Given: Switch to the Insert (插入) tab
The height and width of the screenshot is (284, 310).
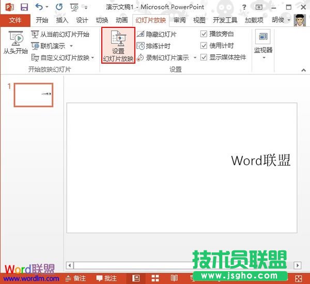Looking at the screenshot, I should click(62, 20).
